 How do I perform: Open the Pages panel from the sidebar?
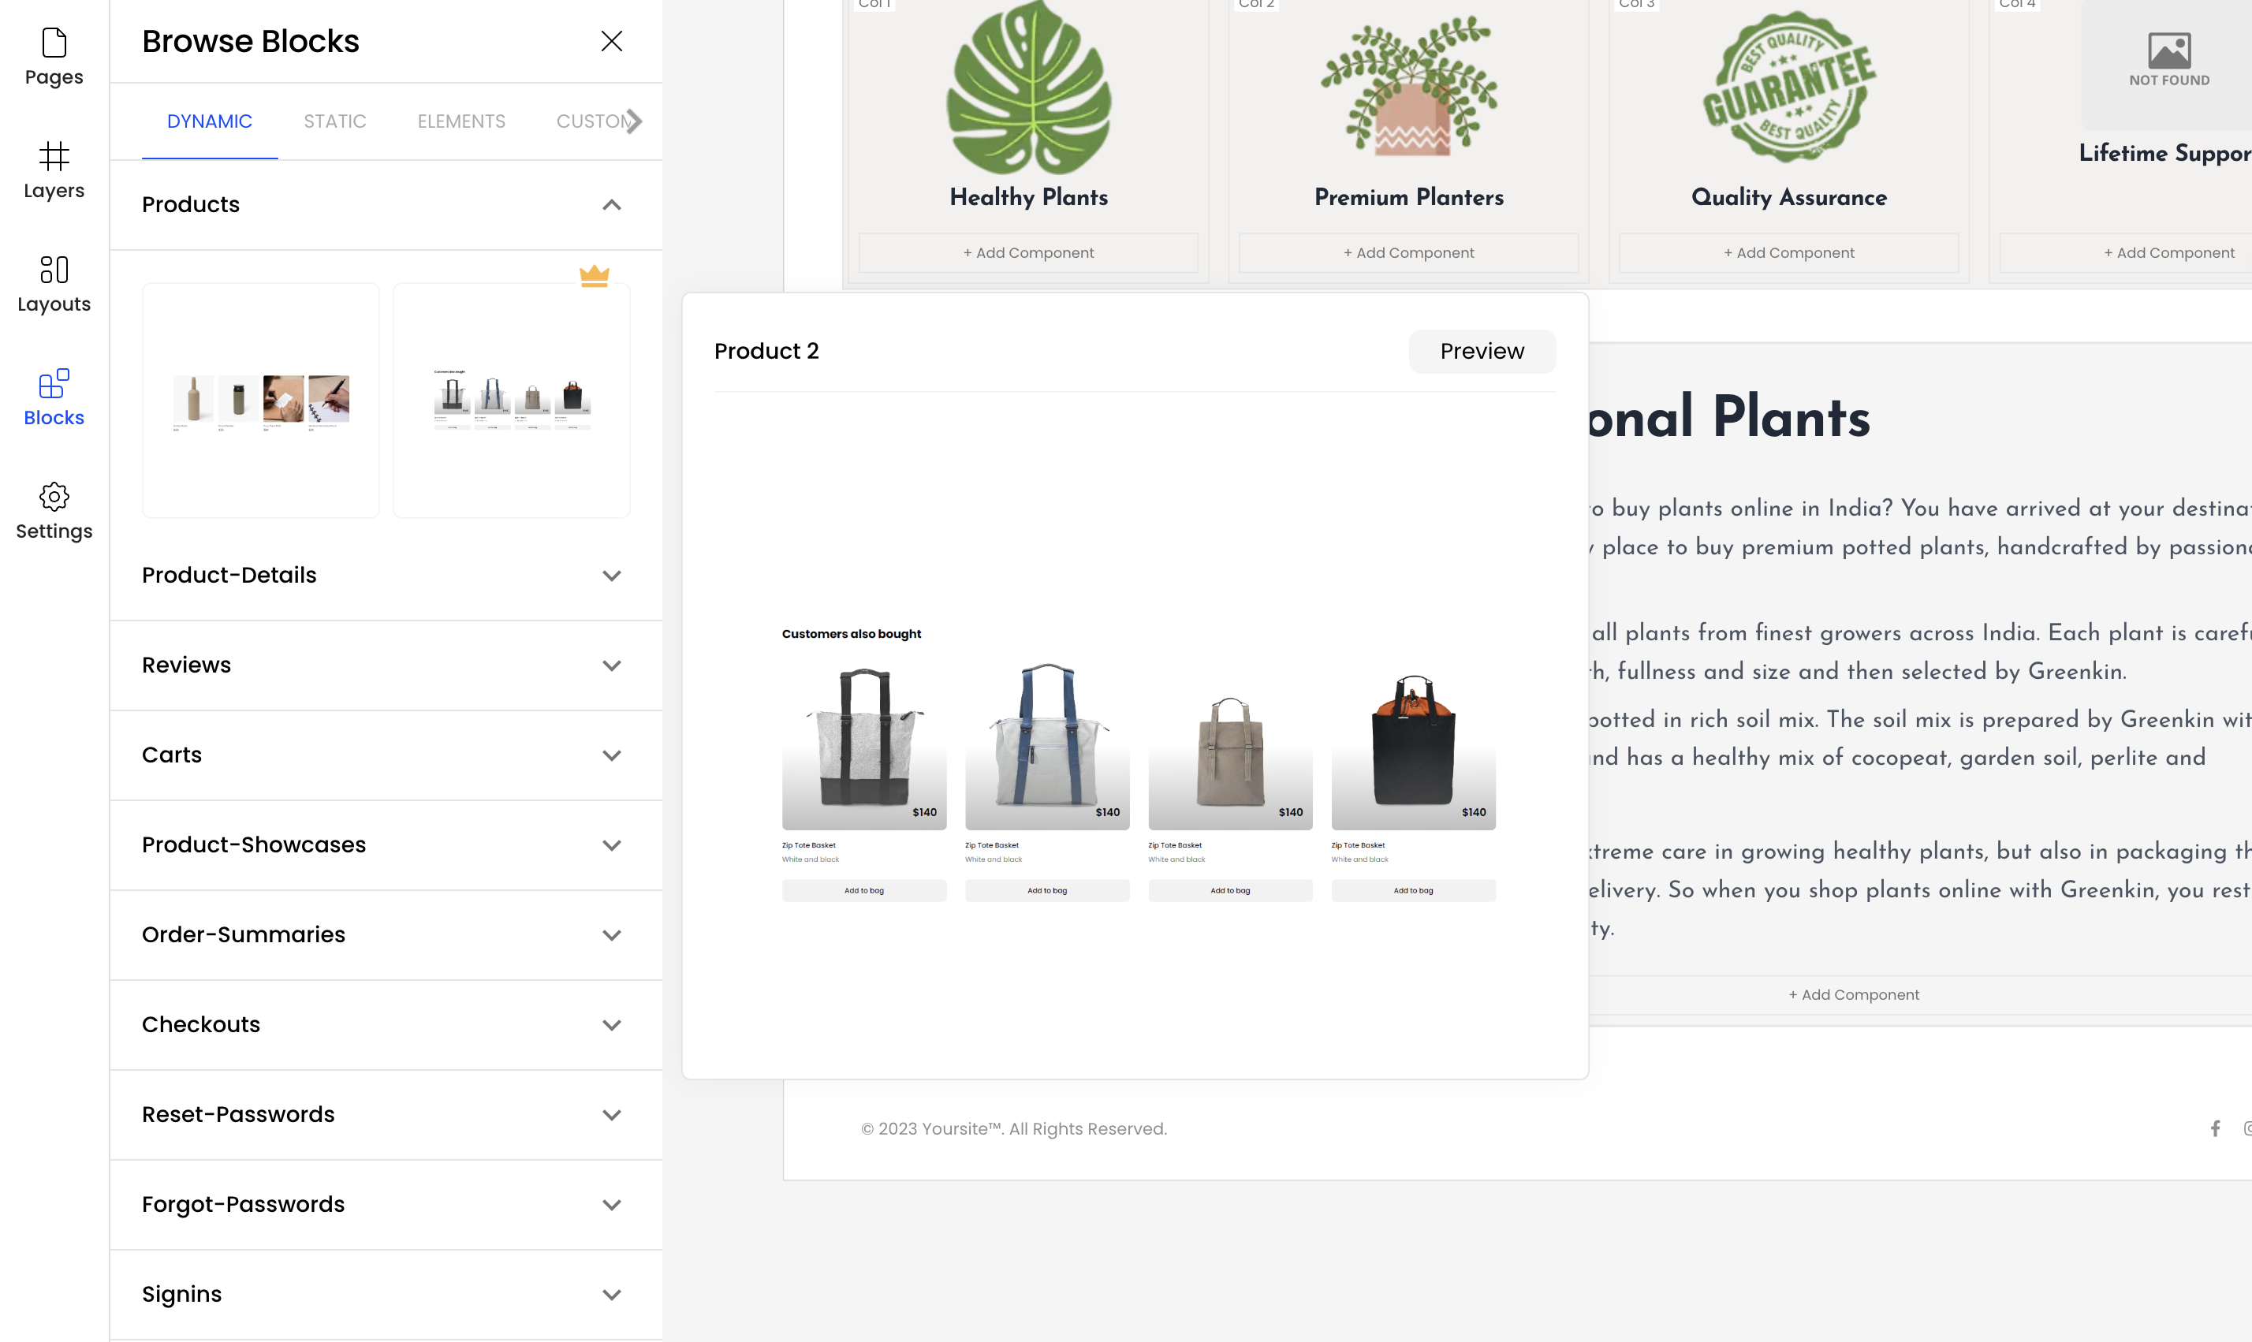54,56
